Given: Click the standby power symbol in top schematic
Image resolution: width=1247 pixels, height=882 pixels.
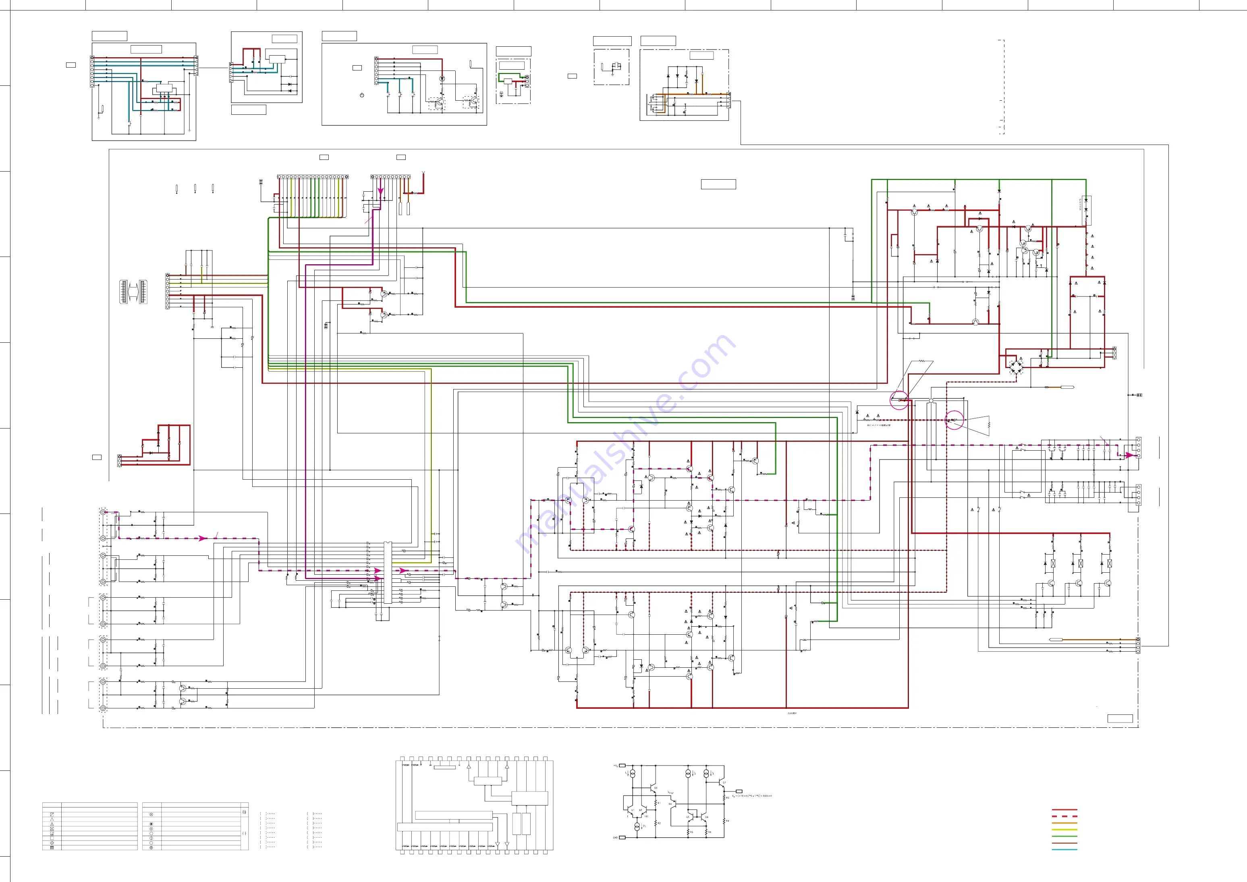Looking at the screenshot, I should pos(362,95).
